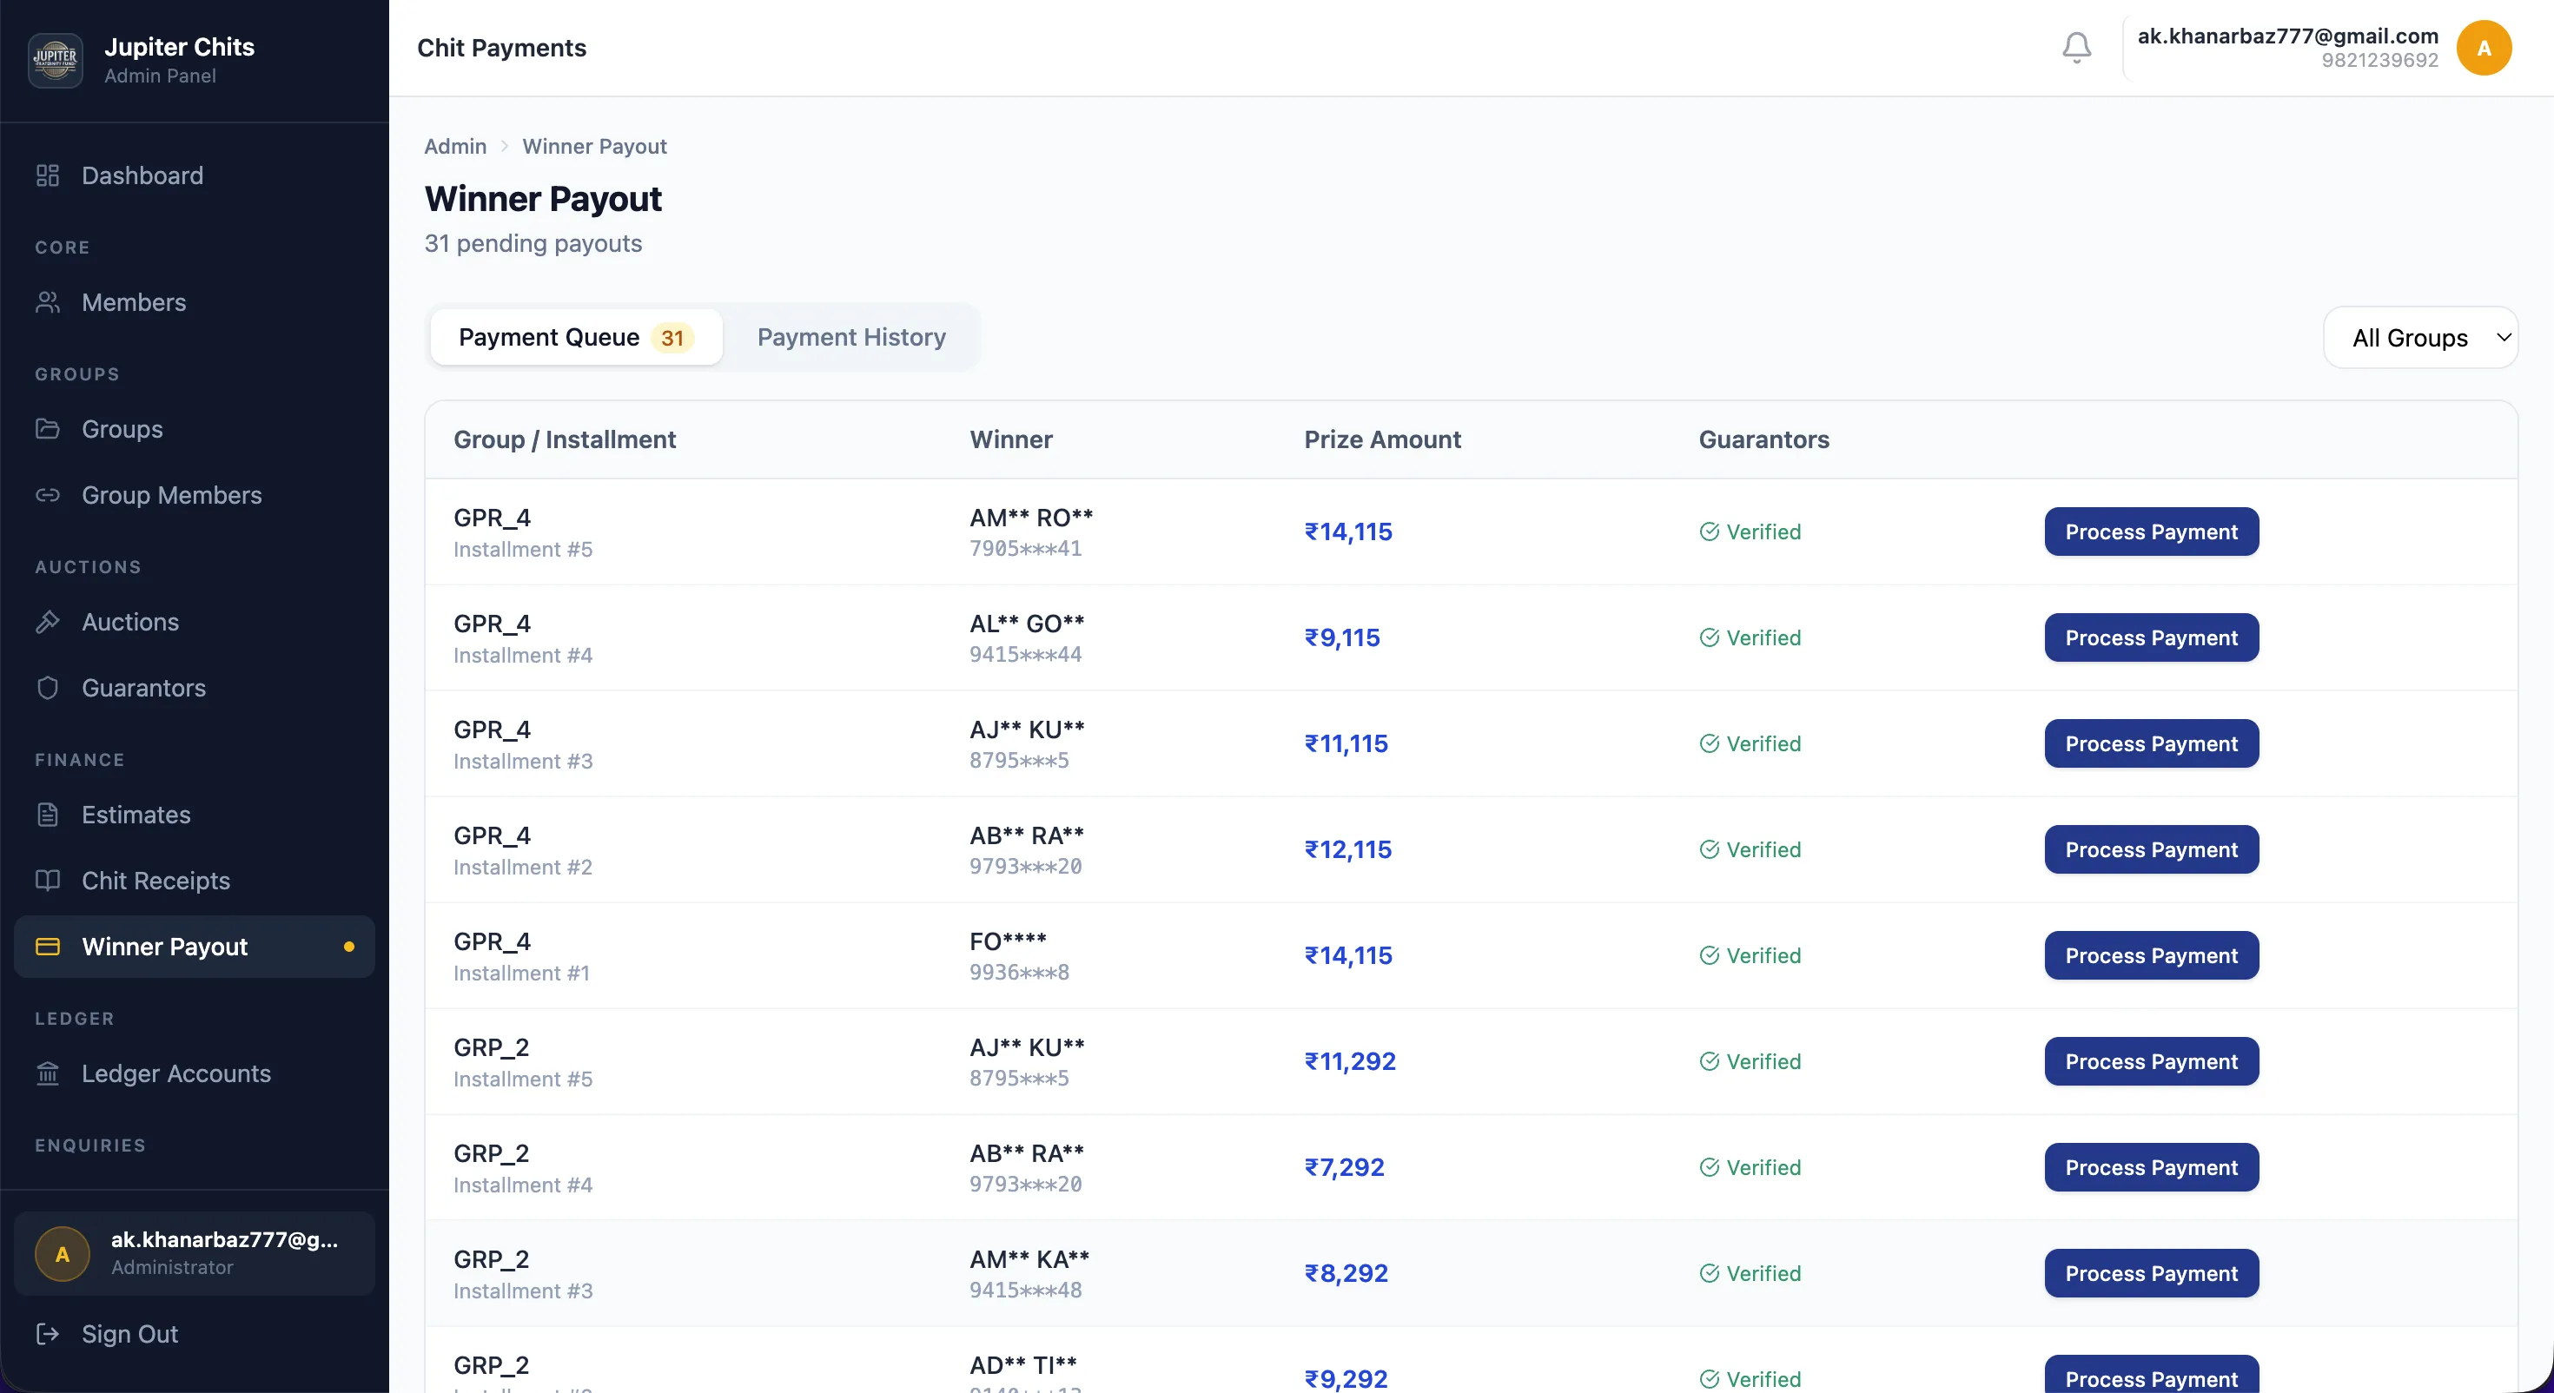
Task: Open the All Groups filter dropdown
Action: click(2419, 338)
